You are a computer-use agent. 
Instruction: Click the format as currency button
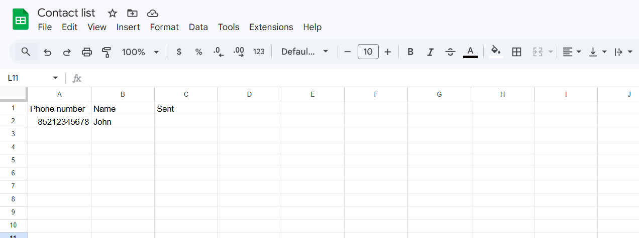pos(179,52)
